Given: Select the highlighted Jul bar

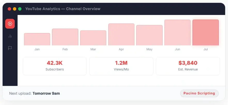Looking at the screenshot, I should (x=206, y=33).
